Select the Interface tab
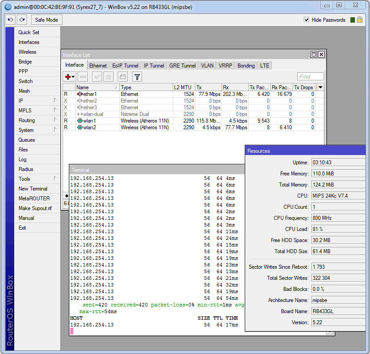The image size is (370, 354). [74, 65]
